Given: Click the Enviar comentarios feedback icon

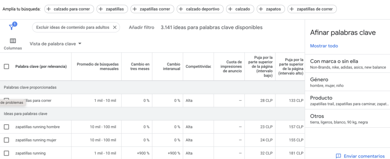Looking at the screenshot, I should (338, 156).
